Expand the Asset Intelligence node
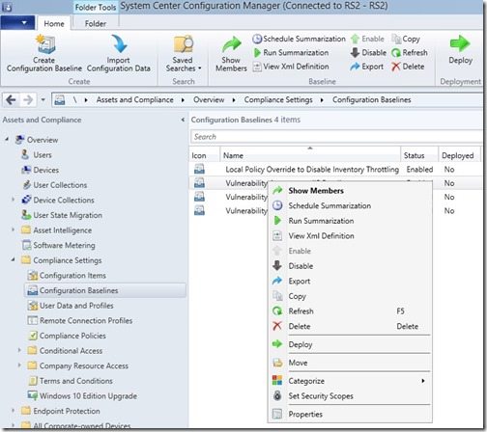 [14, 229]
